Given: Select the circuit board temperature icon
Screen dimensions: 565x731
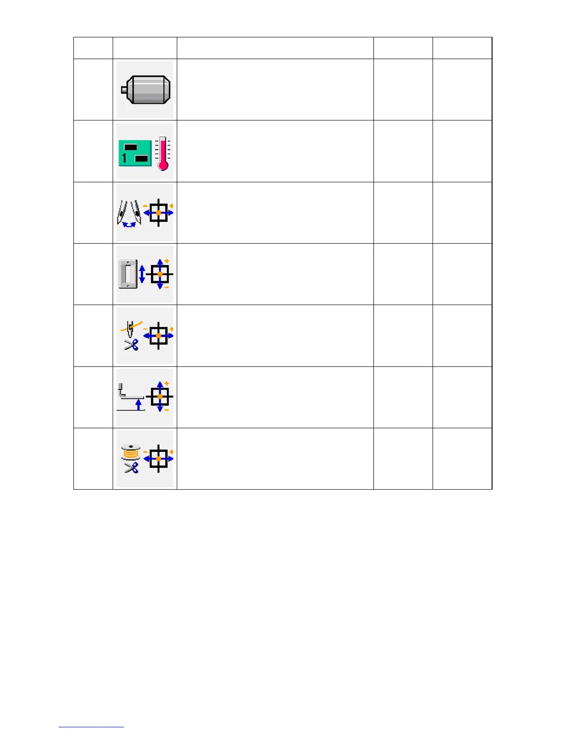Looking at the screenshot, I should click(145, 151).
